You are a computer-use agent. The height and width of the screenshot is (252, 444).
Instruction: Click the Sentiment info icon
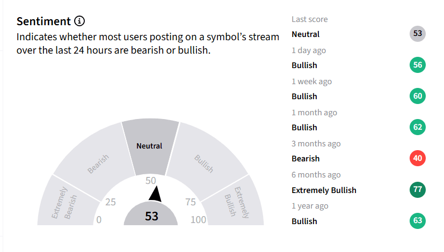coord(79,21)
